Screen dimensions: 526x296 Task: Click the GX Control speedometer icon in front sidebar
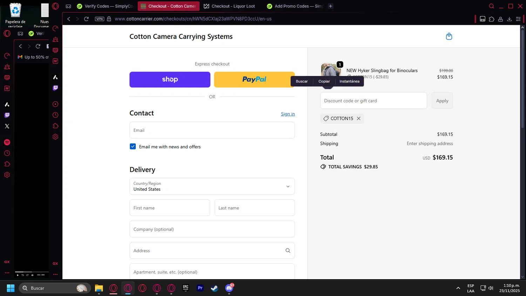[x=55, y=28]
